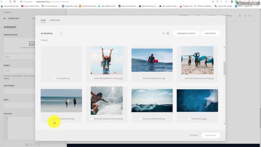The image size is (261, 147).
Task: Tick checkbox for circle-bg-02.svg
Action: tap(54, 78)
